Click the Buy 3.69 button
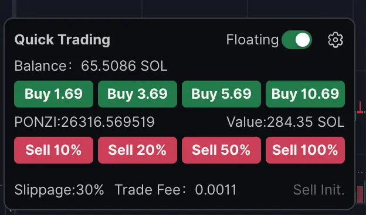 tap(137, 94)
